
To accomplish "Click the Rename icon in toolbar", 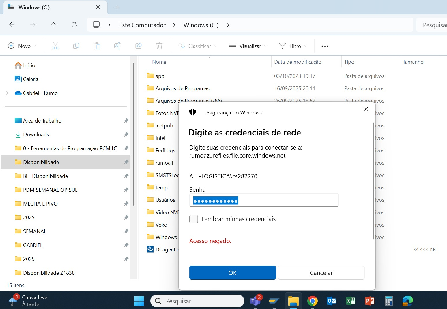I will pyautogui.click(x=118, y=46).
